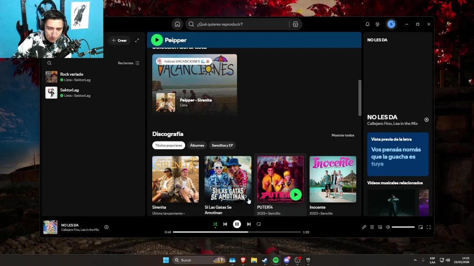Click the search field ¿Qué quieres reproducir?
474x266 pixels.
pyautogui.click(x=238, y=24)
